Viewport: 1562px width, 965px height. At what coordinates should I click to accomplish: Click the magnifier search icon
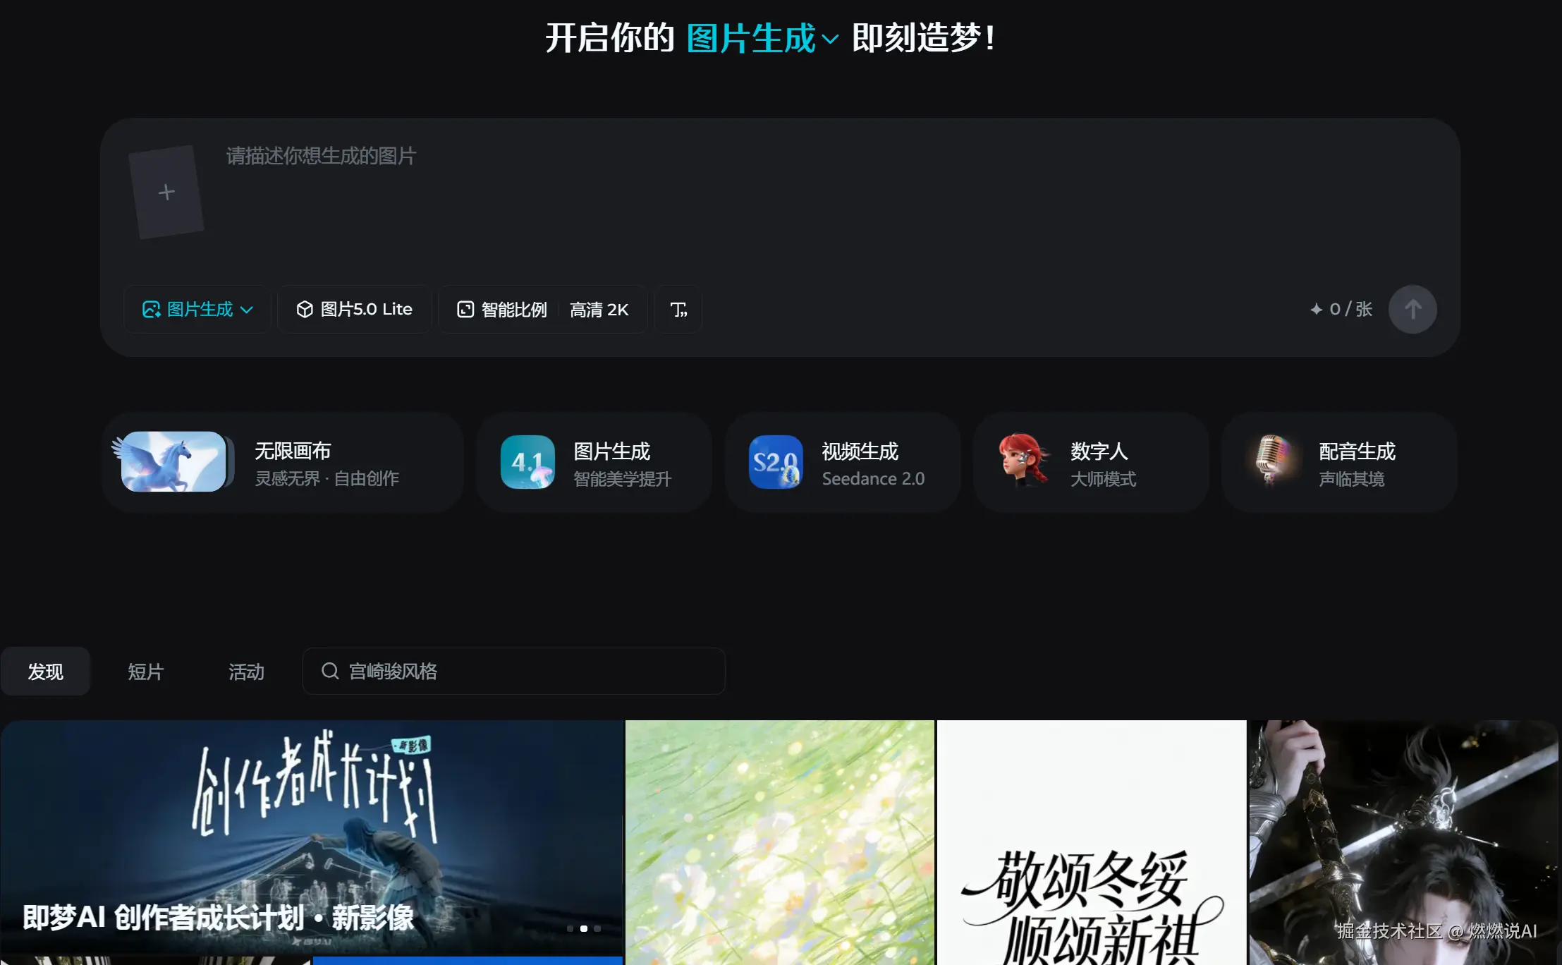(330, 671)
